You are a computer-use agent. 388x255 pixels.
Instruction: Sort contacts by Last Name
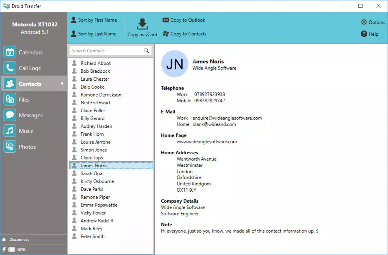[94, 34]
